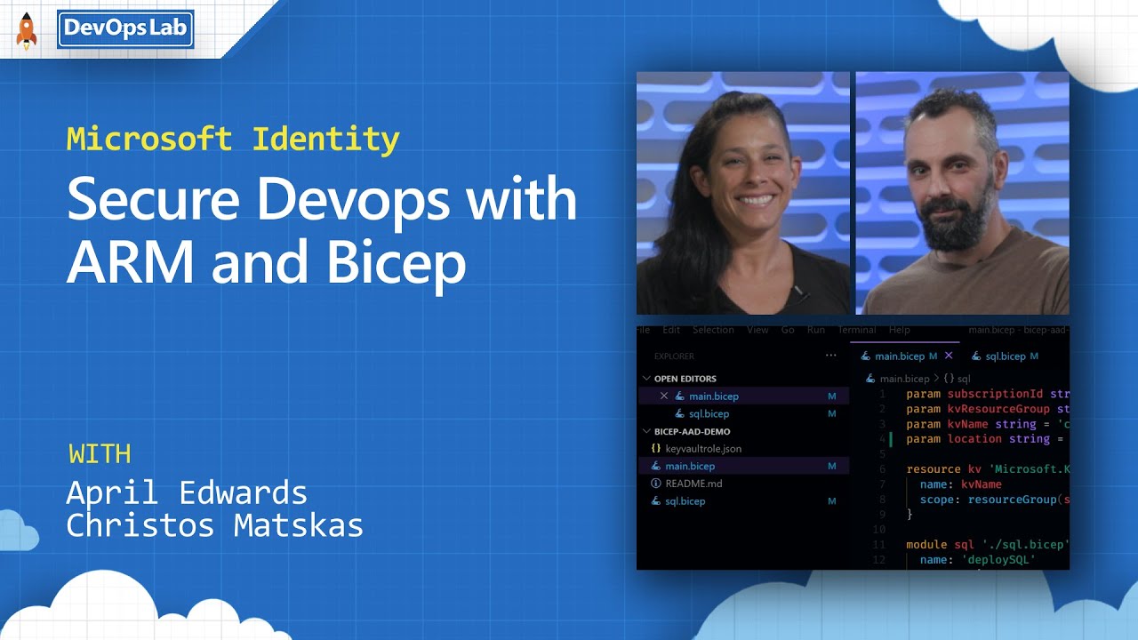The height and width of the screenshot is (640, 1138).
Task: Open the Selection menu in VS Code
Action: pos(713,330)
